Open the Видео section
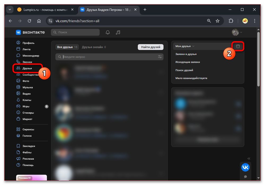 24,94
